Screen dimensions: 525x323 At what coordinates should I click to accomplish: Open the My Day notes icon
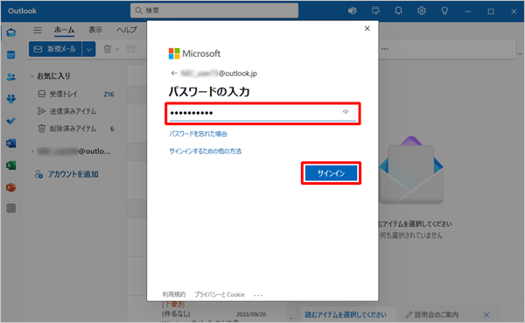375,11
